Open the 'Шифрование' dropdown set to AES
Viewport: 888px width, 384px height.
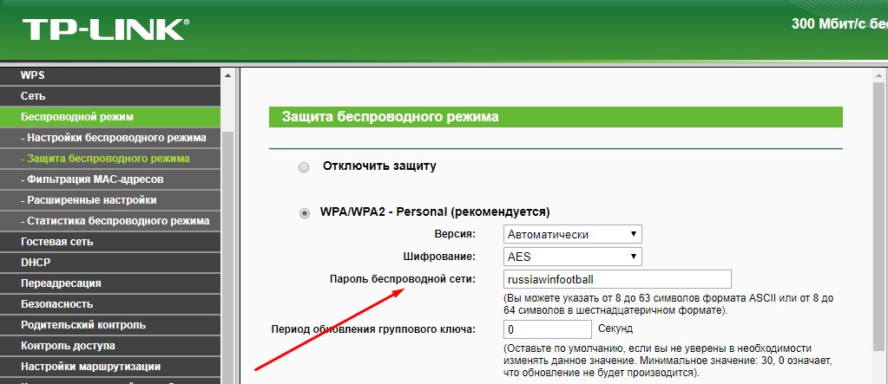tap(572, 257)
